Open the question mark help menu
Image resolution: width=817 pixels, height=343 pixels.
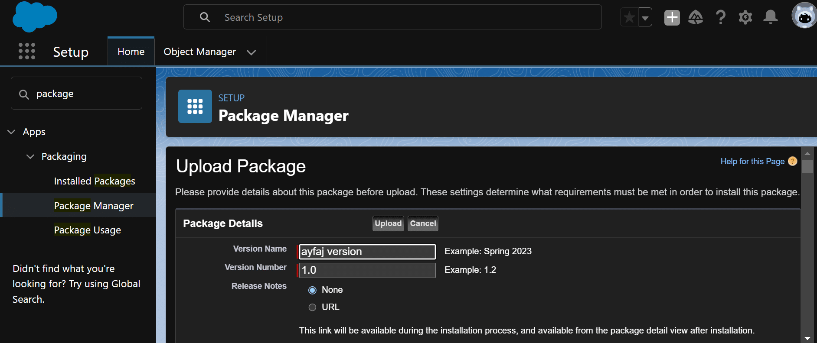click(720, 17)
